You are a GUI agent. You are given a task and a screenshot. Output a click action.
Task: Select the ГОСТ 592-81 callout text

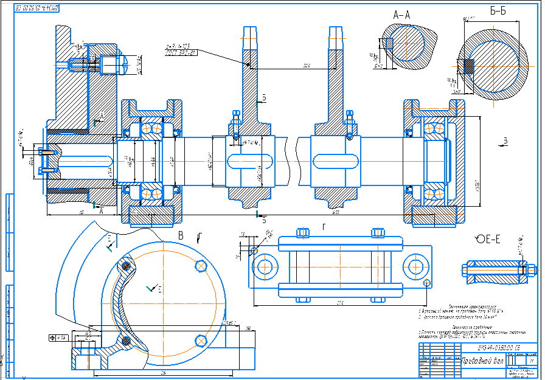pyautogui.click(x=181, y=53)
